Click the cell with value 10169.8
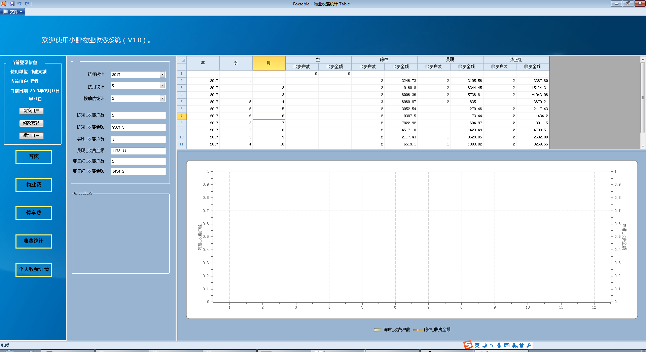646x352 pixels. point(401,88)
